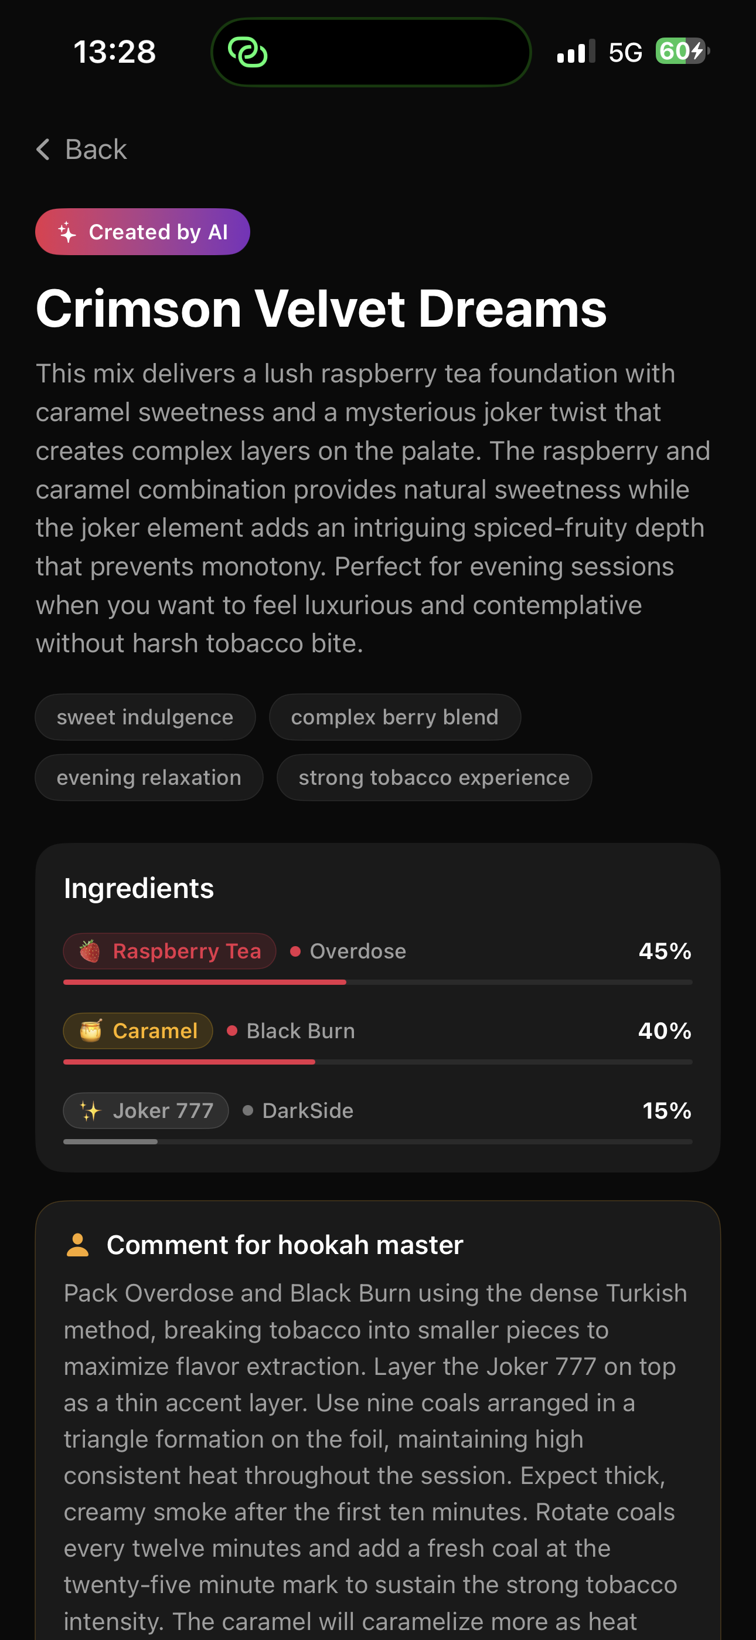The height and width of the screenshot is (1640, 756).
Task: Open the Raspberry Tea flavor chip
Action: 170,951
